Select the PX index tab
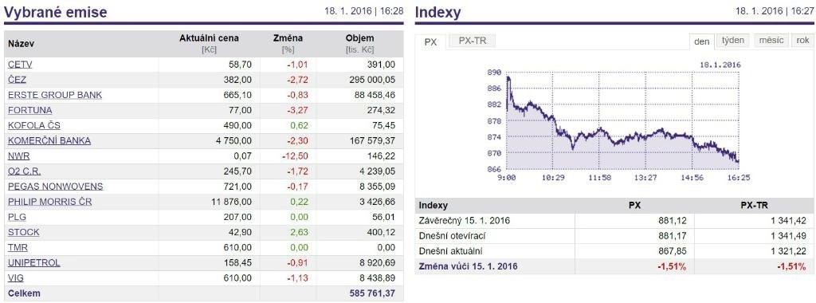Image resolution: width=816 pixels, height=303 pixels. [x=430, y=41]
